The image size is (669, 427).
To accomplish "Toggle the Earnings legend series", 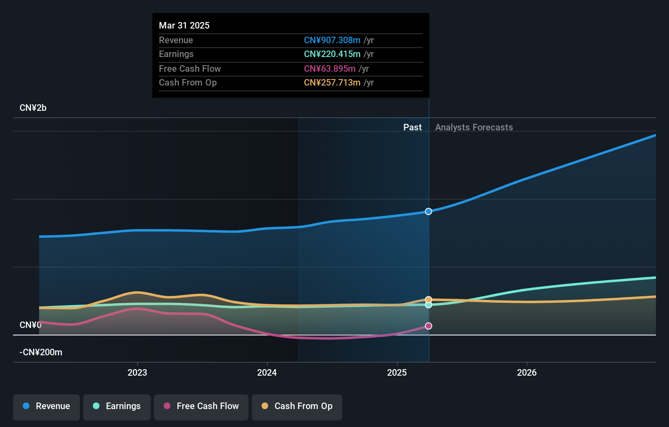I will (117, 407).
